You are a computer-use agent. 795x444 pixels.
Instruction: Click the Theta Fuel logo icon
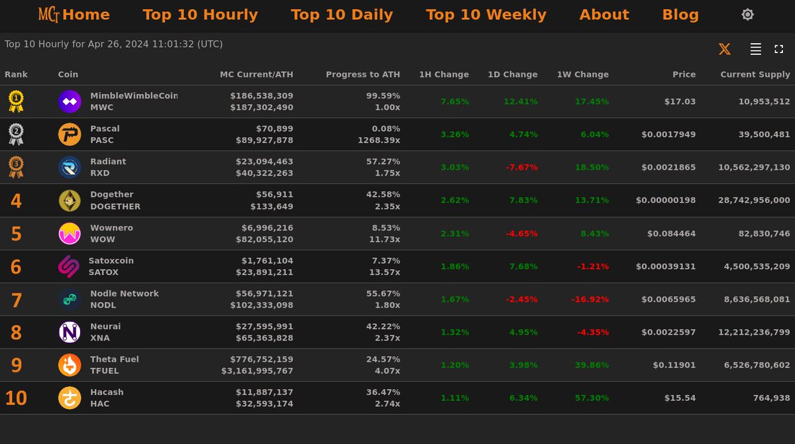tap(70, 365)
